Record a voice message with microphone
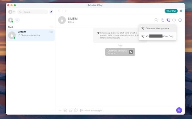This screenshot has width=192, height=119. [x=179, y=110]
